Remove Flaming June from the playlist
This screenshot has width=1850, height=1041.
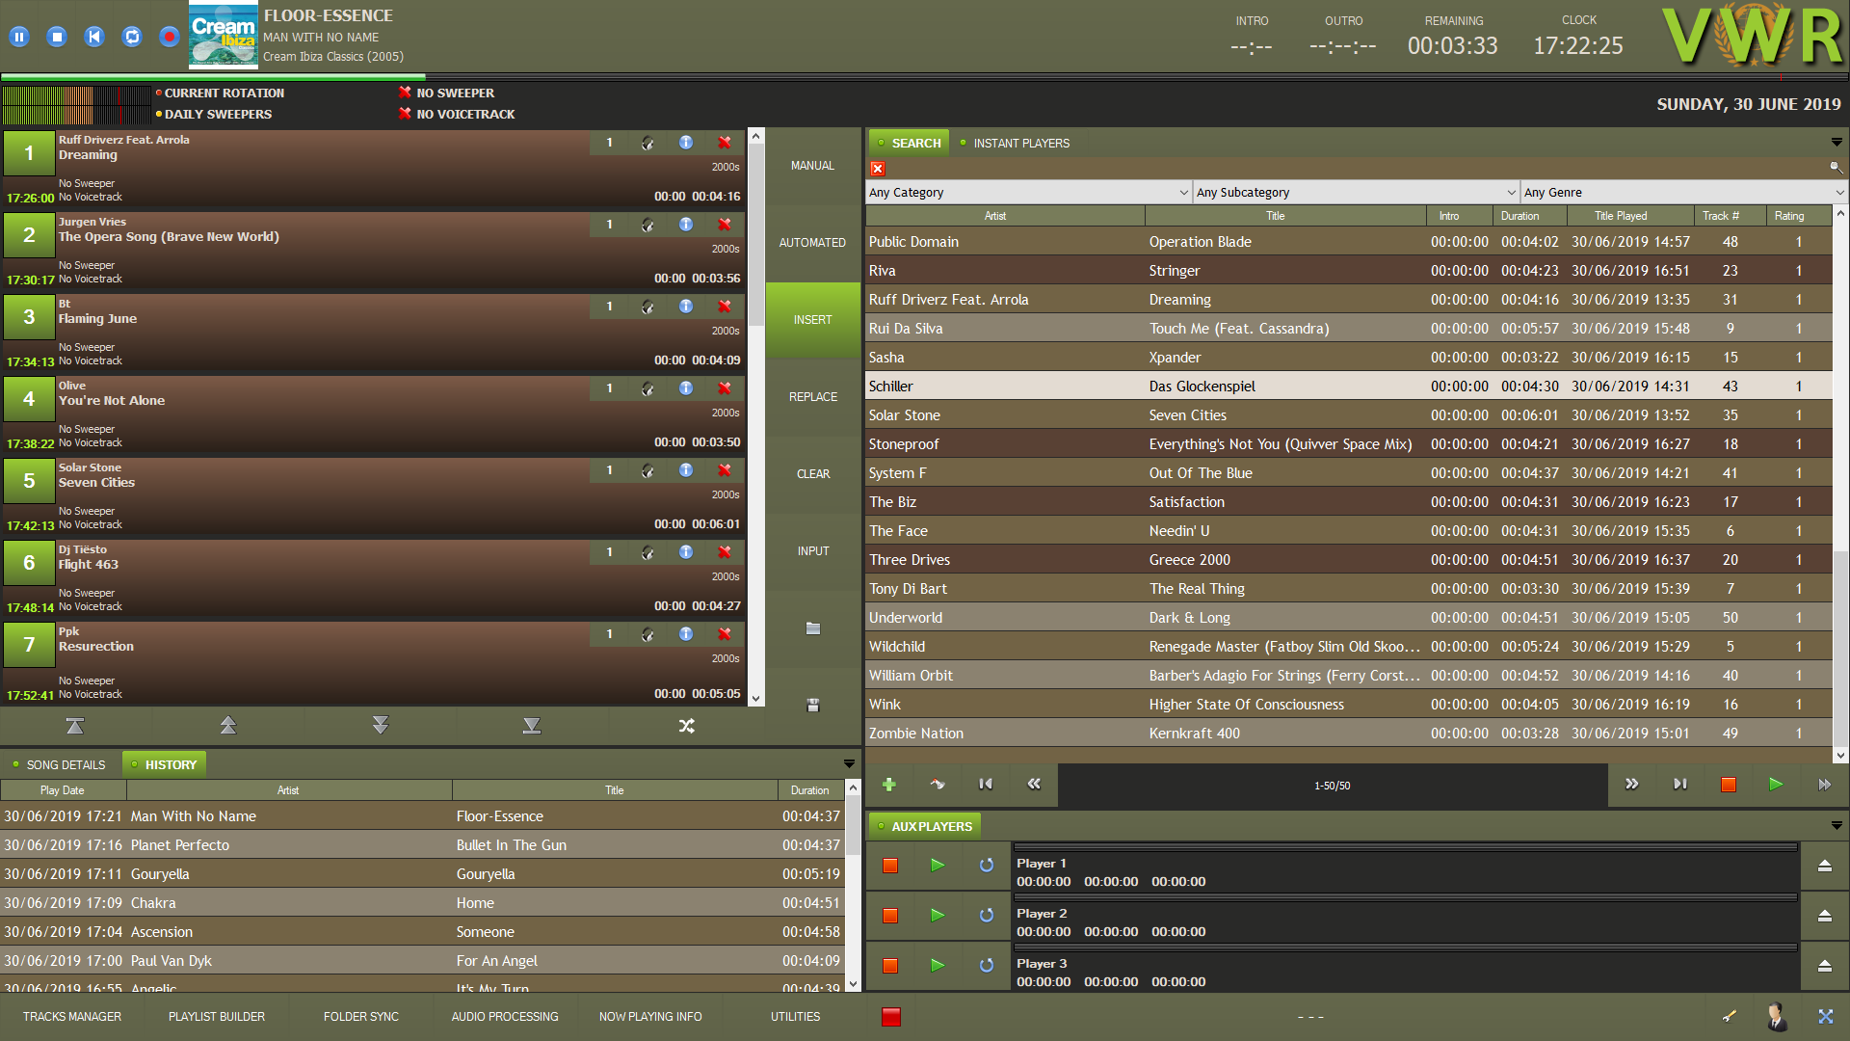click(725, 307)
